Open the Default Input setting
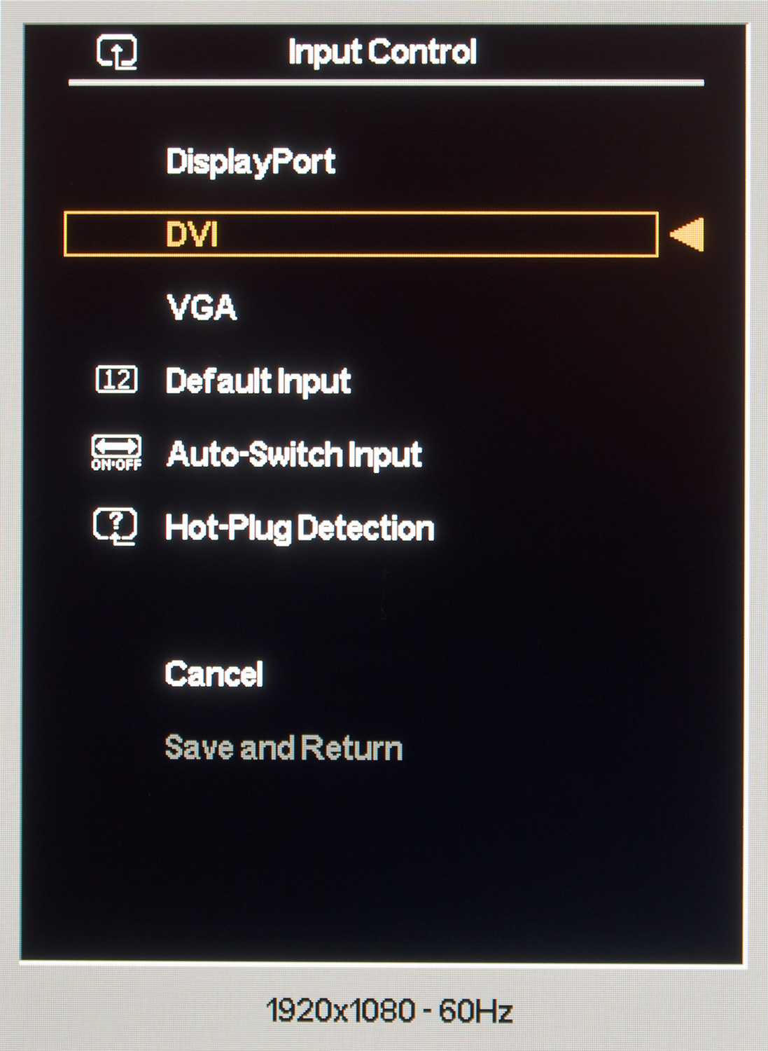Screen dimensions: 768x1051 tap(258, 381)
